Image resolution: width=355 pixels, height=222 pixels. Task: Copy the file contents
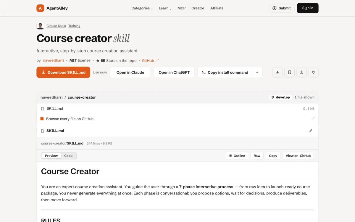coord(273,156)
